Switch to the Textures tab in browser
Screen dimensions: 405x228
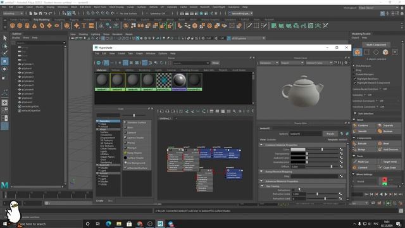(116, 70)
